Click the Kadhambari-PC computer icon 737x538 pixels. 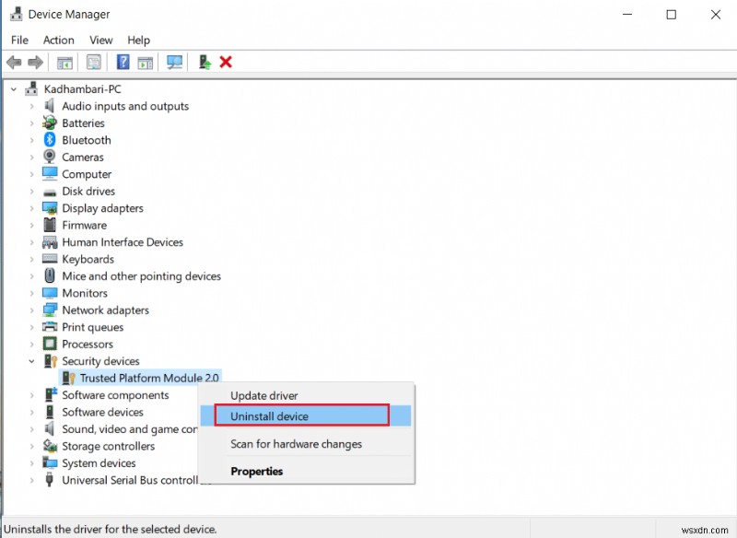[31, 88]
